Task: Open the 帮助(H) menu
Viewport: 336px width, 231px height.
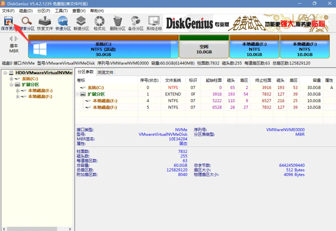Action: pyautogui.click(x=97, y=11)
